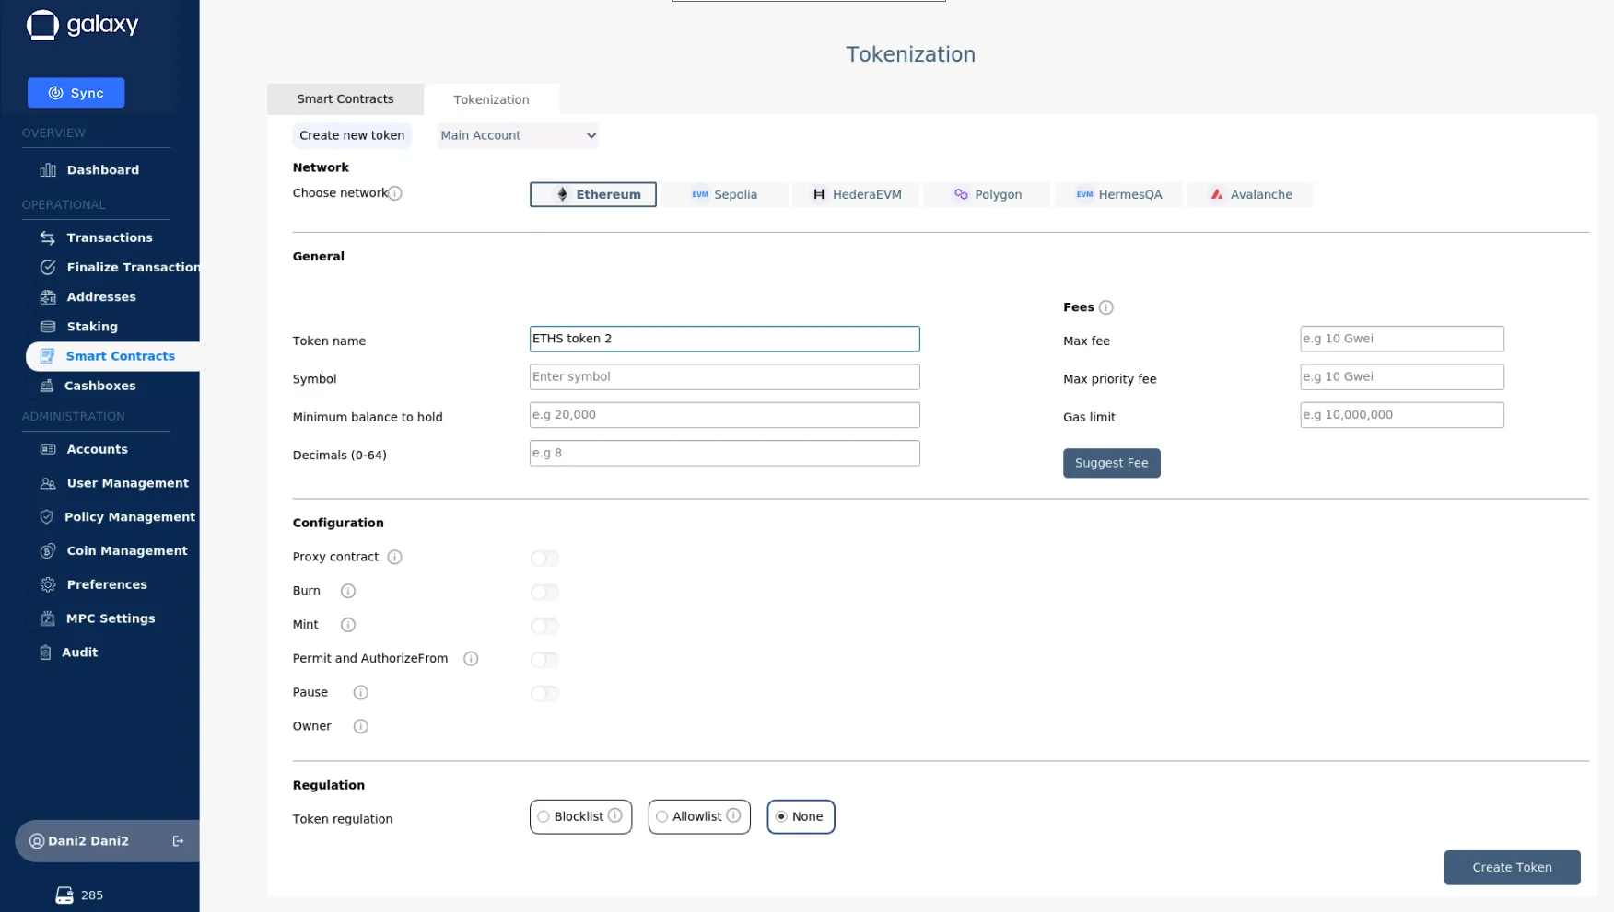
Task: Focus the Max fee field
Action: 1402,339
